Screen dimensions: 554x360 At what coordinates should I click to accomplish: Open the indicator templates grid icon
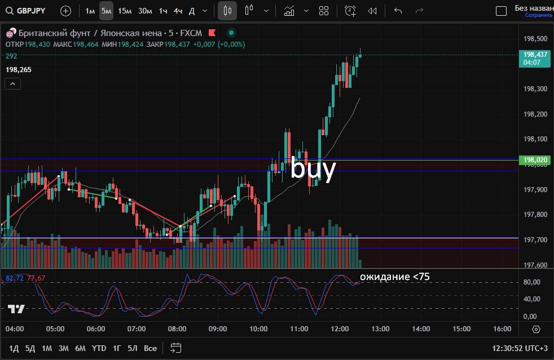(x=324, y=11)
